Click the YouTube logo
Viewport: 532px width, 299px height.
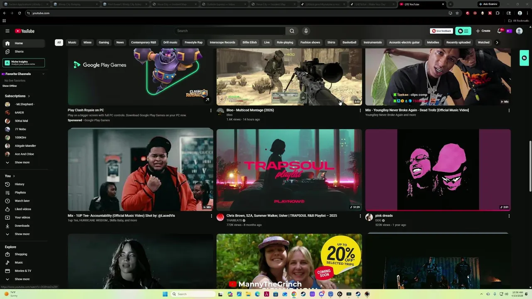[x=25, y=31]
